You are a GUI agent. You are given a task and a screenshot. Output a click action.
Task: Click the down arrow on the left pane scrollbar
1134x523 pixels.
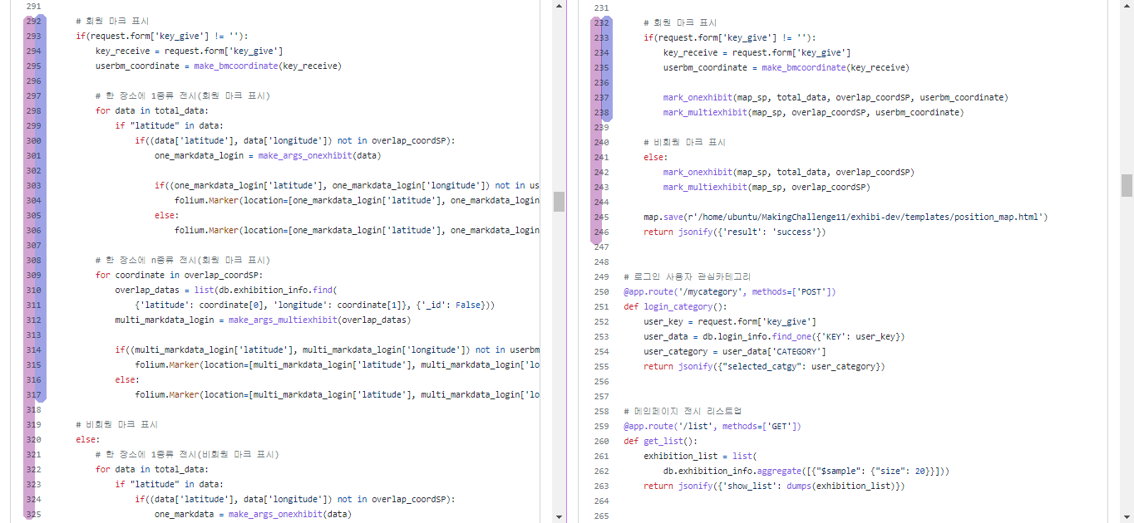tap(559, 516)
